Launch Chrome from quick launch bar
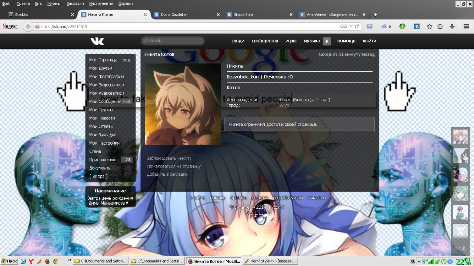The height and width of the screenshot is (266, 474). pyautogui.click(x=55, y=261)
